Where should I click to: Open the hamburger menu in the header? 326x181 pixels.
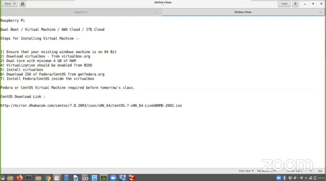(x=295, y=4)
